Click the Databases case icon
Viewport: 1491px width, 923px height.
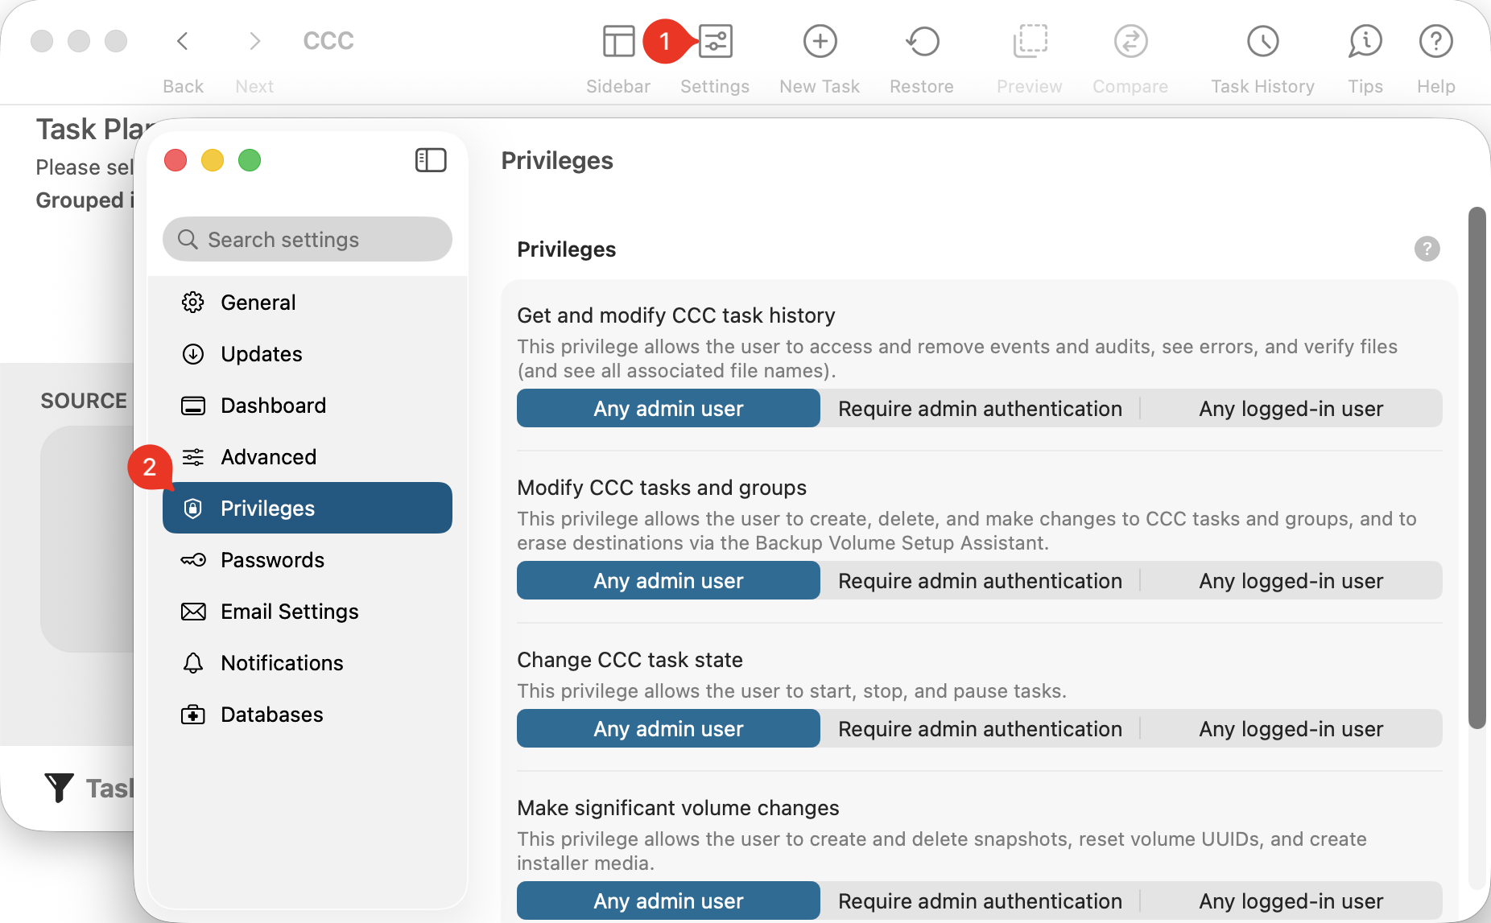tap(193, 715)
